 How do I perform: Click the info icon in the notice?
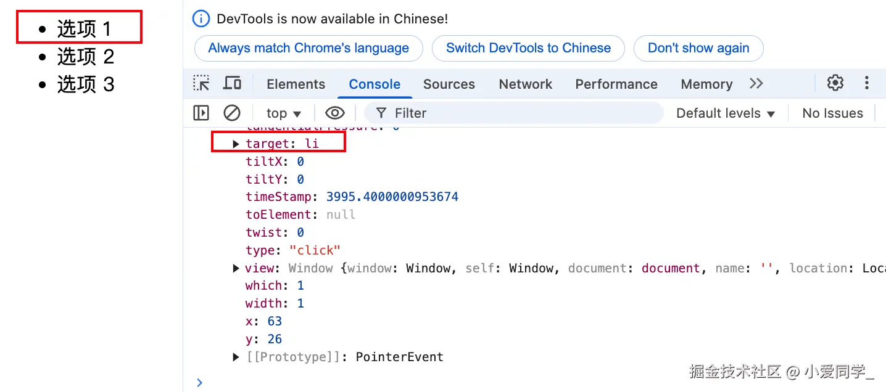tap(201, 19)
